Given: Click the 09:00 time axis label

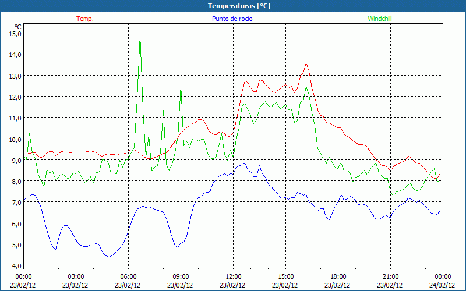Looking at the screenshot, I should (x=181, y=277).
